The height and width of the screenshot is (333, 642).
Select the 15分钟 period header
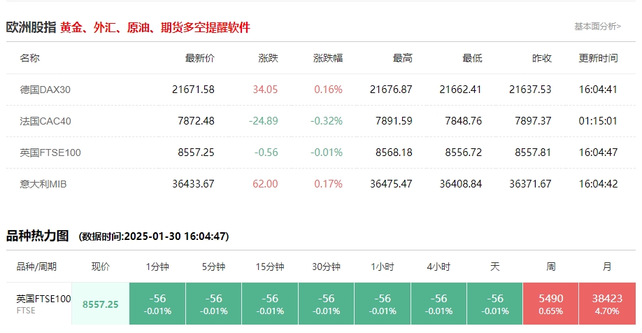(x=270, y=267)
